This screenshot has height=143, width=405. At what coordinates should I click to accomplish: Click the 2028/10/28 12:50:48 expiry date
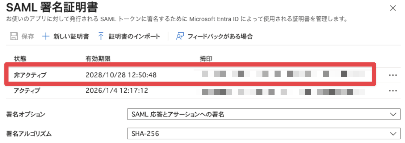tap(121, 75)
